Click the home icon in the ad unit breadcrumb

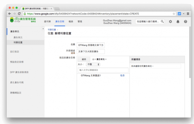93,59
